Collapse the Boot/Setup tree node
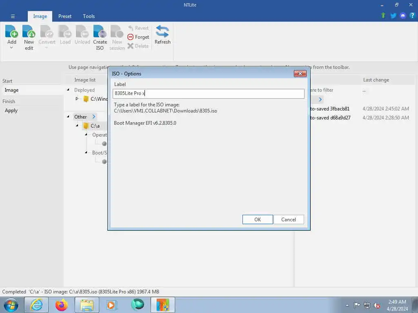Image resolution: width=418 pixels, height=313 pixels. coord(86,152)
